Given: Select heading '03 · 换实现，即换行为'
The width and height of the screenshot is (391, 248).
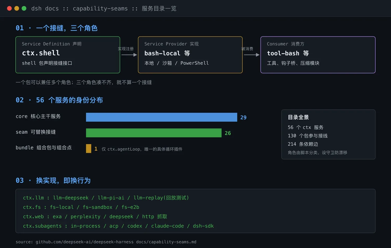Looking at the screenshot, I should [53, 180].
